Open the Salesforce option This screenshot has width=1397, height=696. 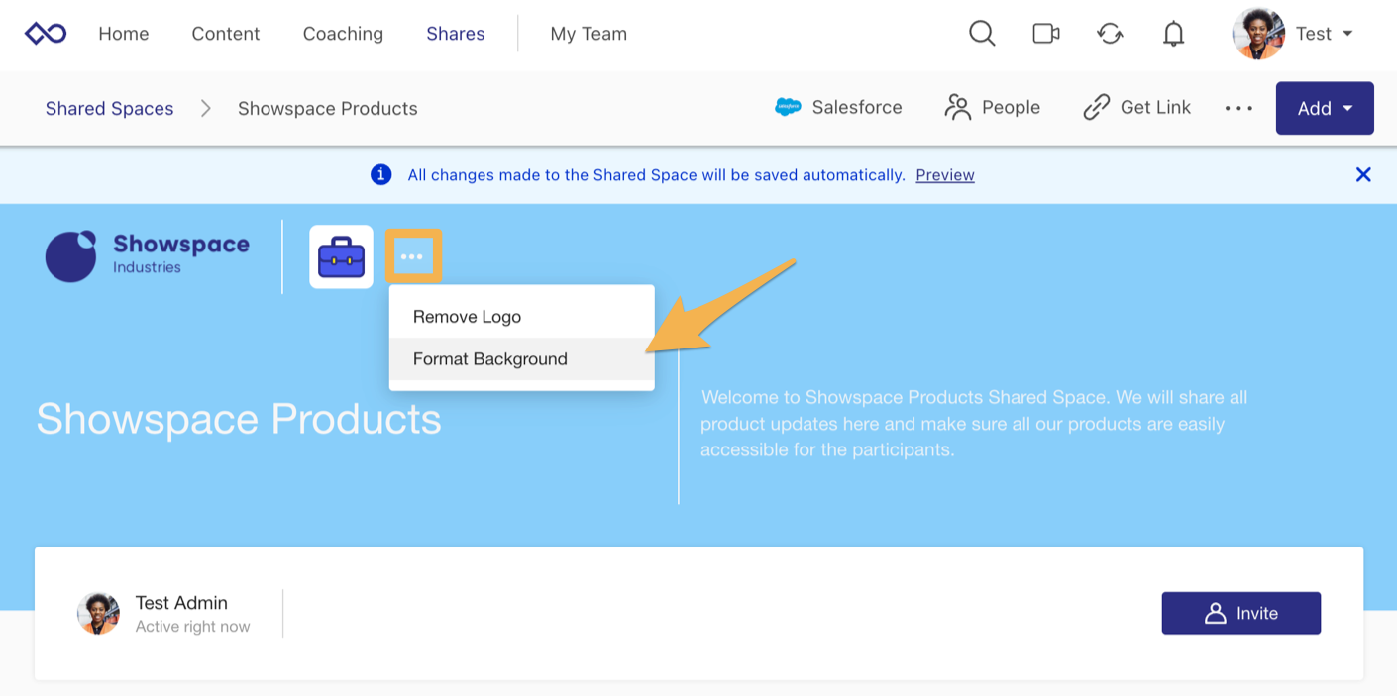838,108
